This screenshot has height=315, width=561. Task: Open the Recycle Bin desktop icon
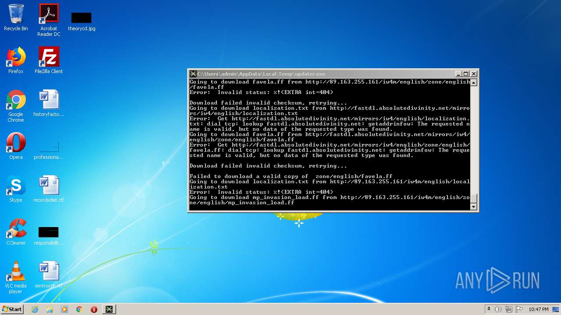16,17
